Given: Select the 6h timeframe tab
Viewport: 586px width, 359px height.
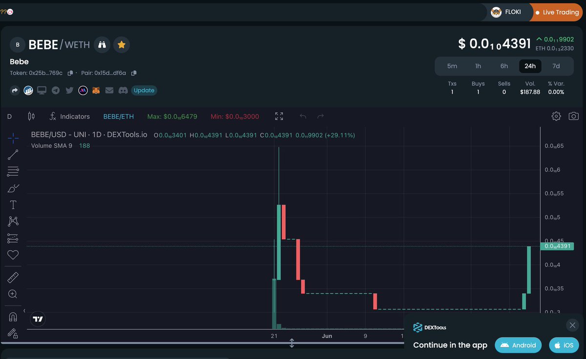Looking at the screenshot, I should 504,66.
